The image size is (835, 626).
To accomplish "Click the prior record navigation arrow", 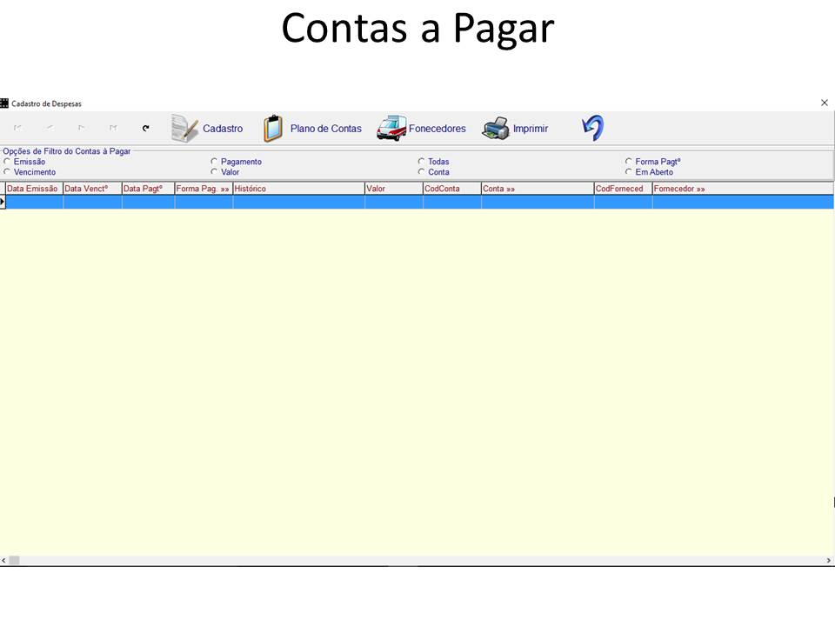I will tap(48, 128).
